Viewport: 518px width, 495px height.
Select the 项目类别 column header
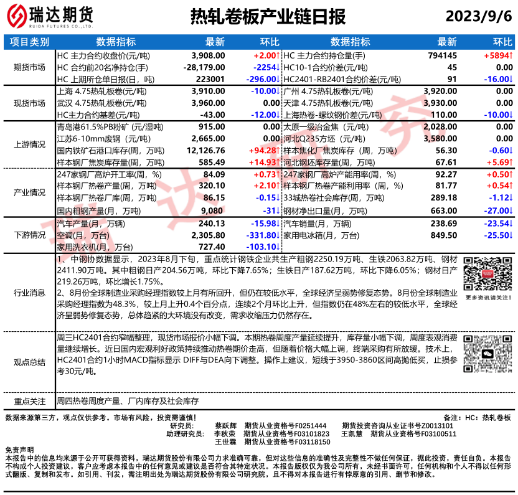coord(29,42)
